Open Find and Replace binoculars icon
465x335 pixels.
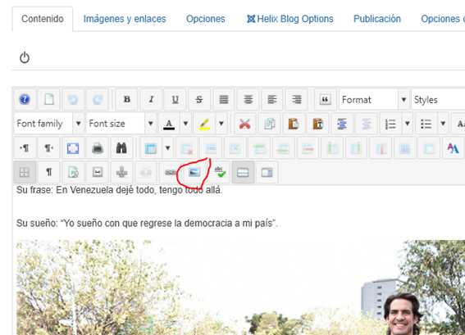coord(121,147)
